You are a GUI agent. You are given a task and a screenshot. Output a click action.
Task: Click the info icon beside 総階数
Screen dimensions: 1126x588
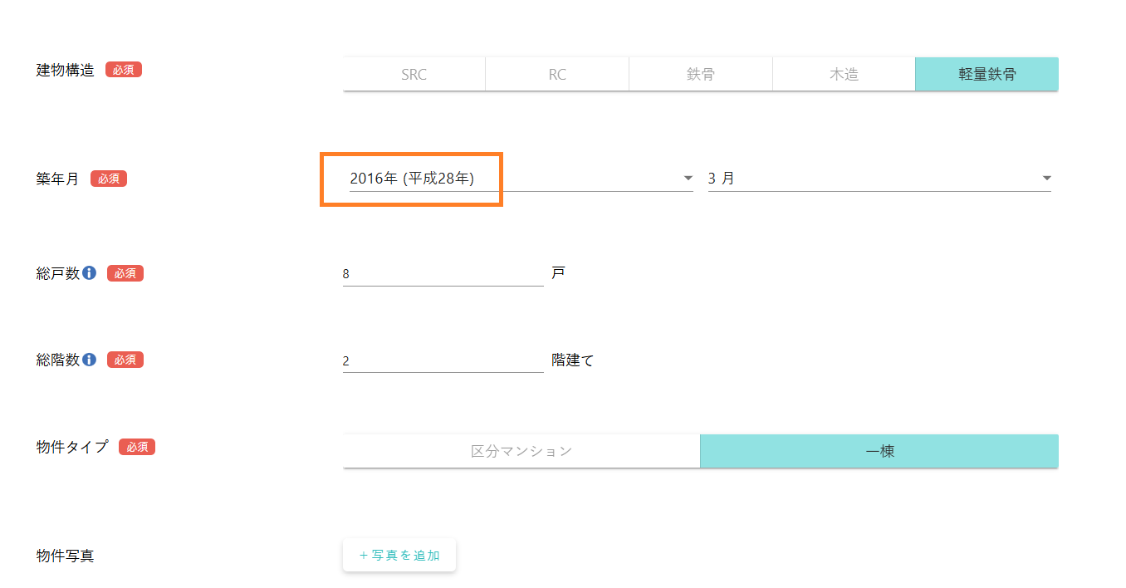pos(90,360)
